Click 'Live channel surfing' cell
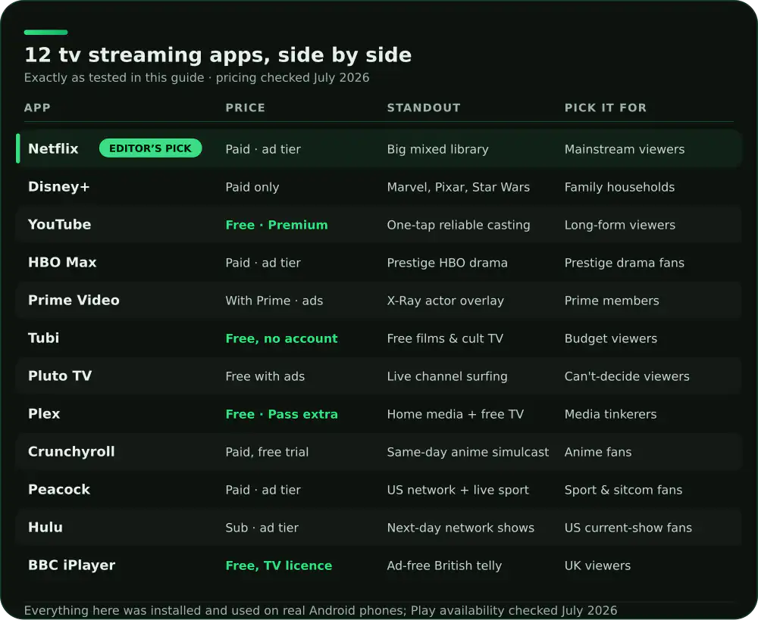This screenshot has width=758, height=620. click(x=447, y=376)
